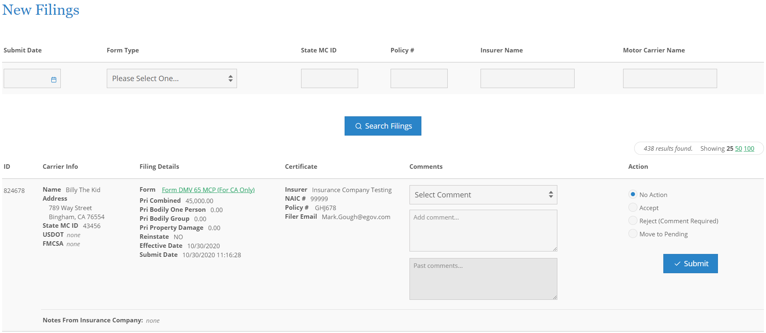Click the State MC ID value 43456
This screenshot has width=766, height=333.
(x=92, y=226)
